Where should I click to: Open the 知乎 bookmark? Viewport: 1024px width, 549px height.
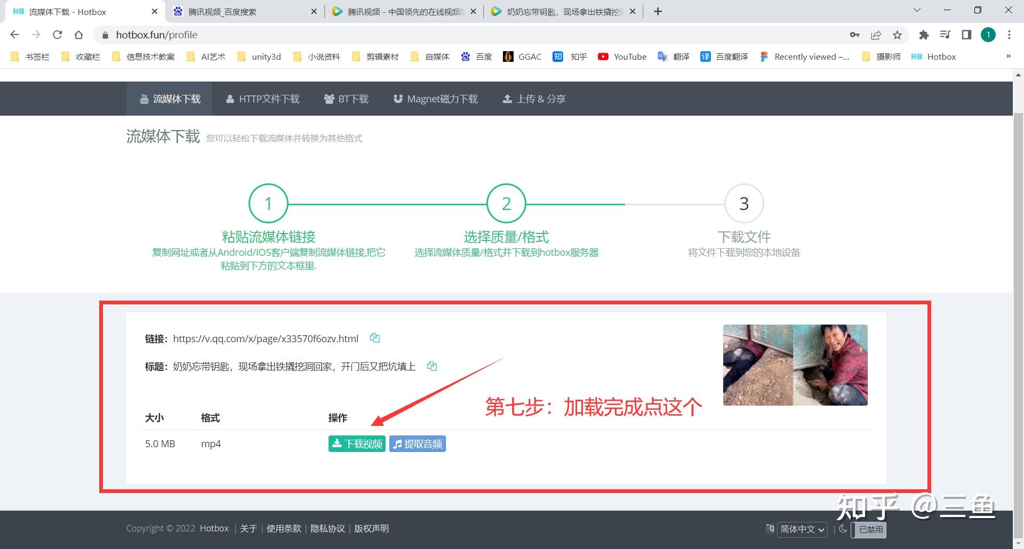(x=570, y=57)
